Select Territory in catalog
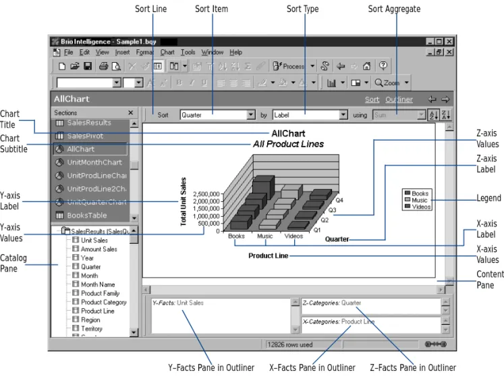This screenshot has width=504, height=379. [92, 328]
